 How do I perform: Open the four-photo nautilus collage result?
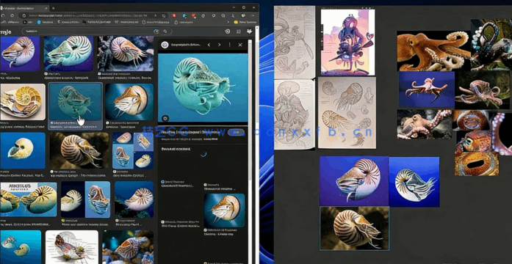coord(133,150)
